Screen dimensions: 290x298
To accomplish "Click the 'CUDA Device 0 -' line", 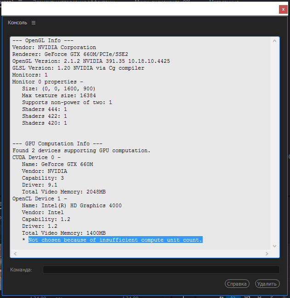I will pyautogui.click(x=36, y=157).
